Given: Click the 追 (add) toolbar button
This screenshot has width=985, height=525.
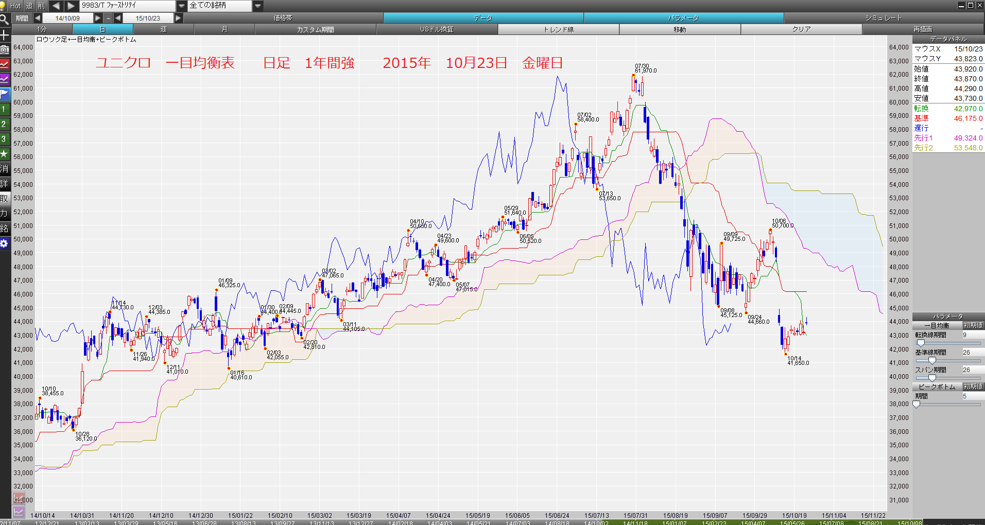Looking at the screenshot, I should (x=29, y=6).
